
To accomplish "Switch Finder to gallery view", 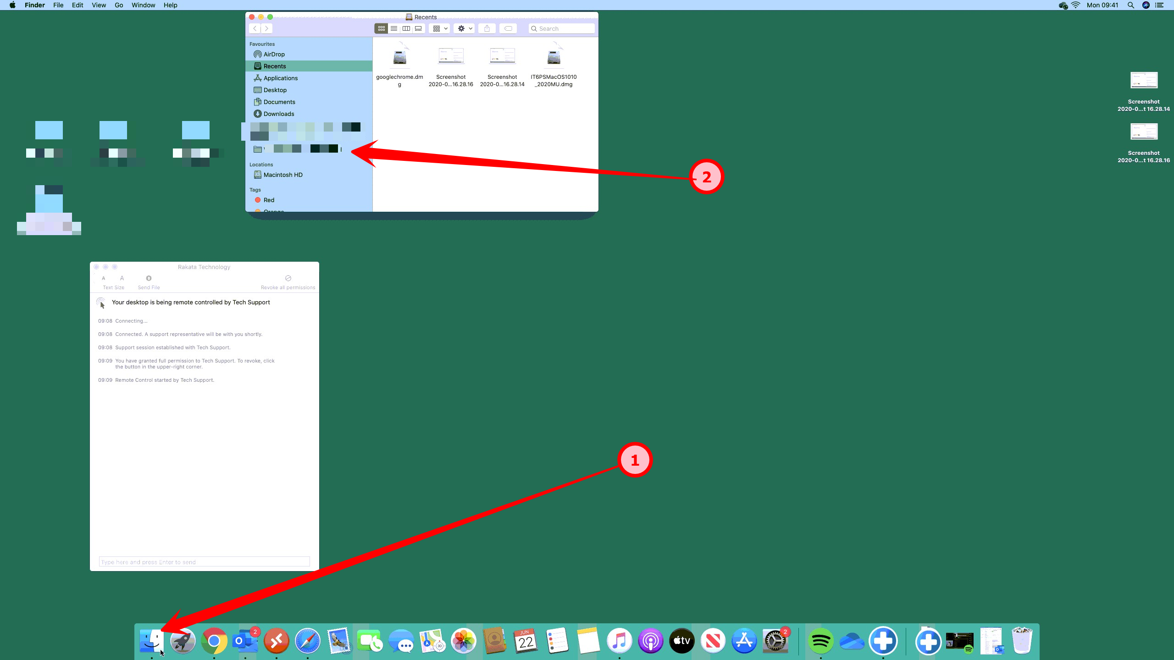I will point(418,28).
